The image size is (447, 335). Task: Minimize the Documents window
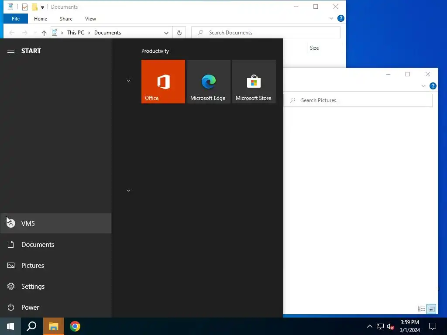296,7
